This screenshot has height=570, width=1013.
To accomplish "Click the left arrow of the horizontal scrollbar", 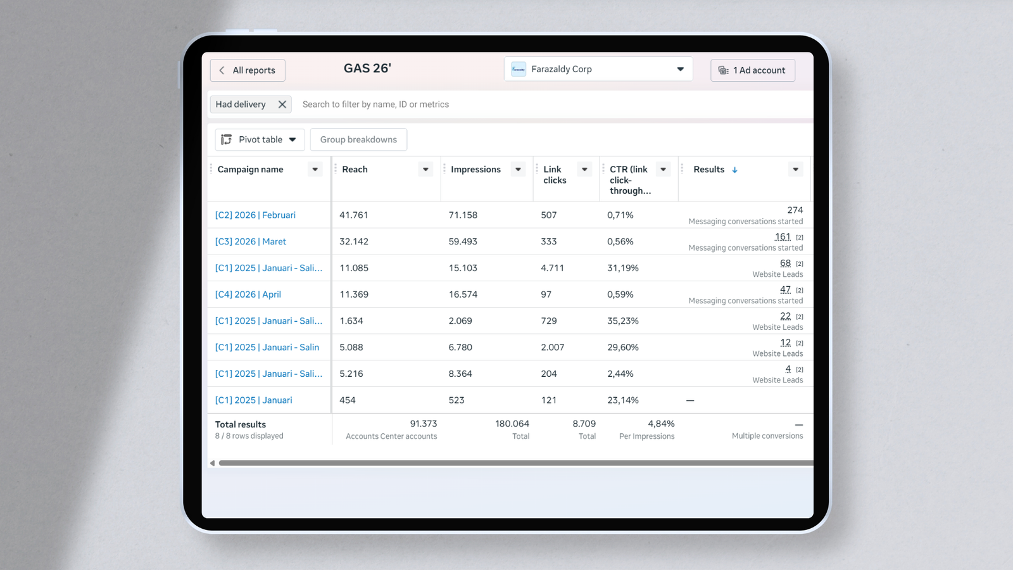I will [212, 463].
